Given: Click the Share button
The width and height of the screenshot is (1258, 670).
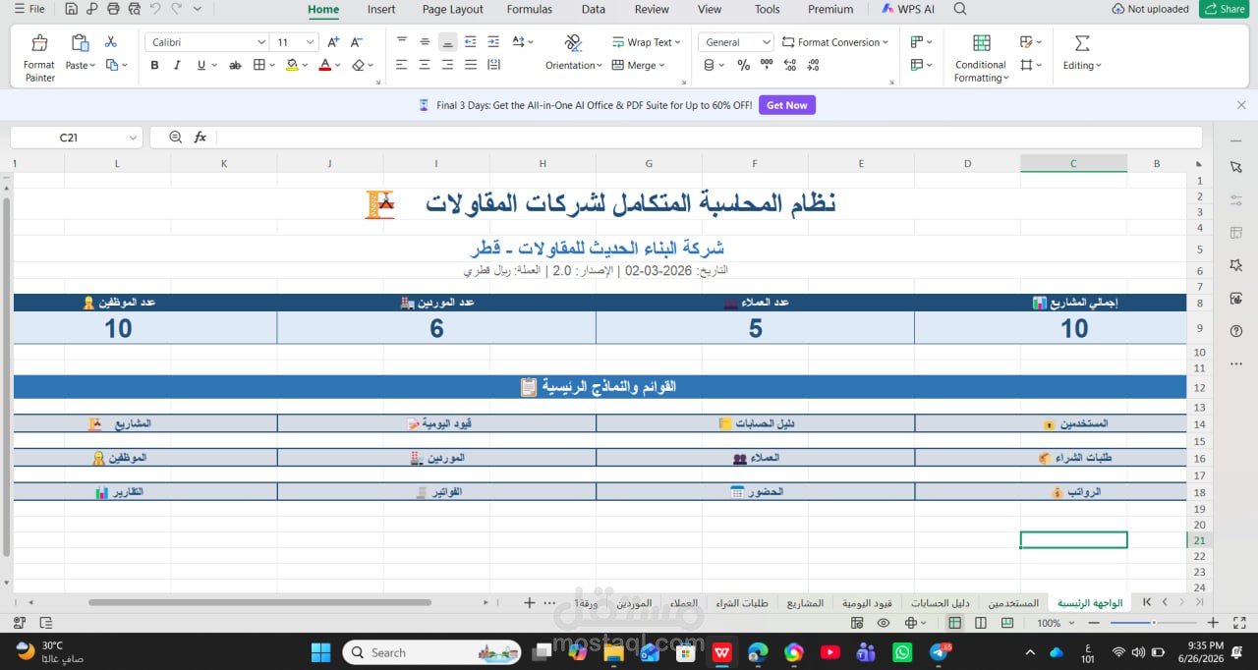Looking at the screenshot, I should [1224, 9].
